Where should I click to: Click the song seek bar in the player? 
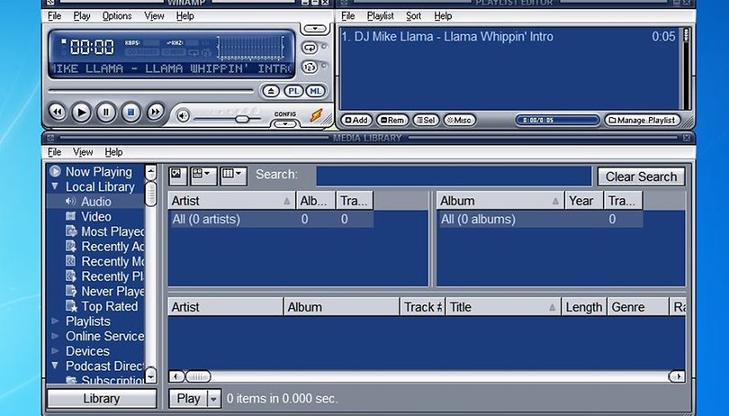150,91
